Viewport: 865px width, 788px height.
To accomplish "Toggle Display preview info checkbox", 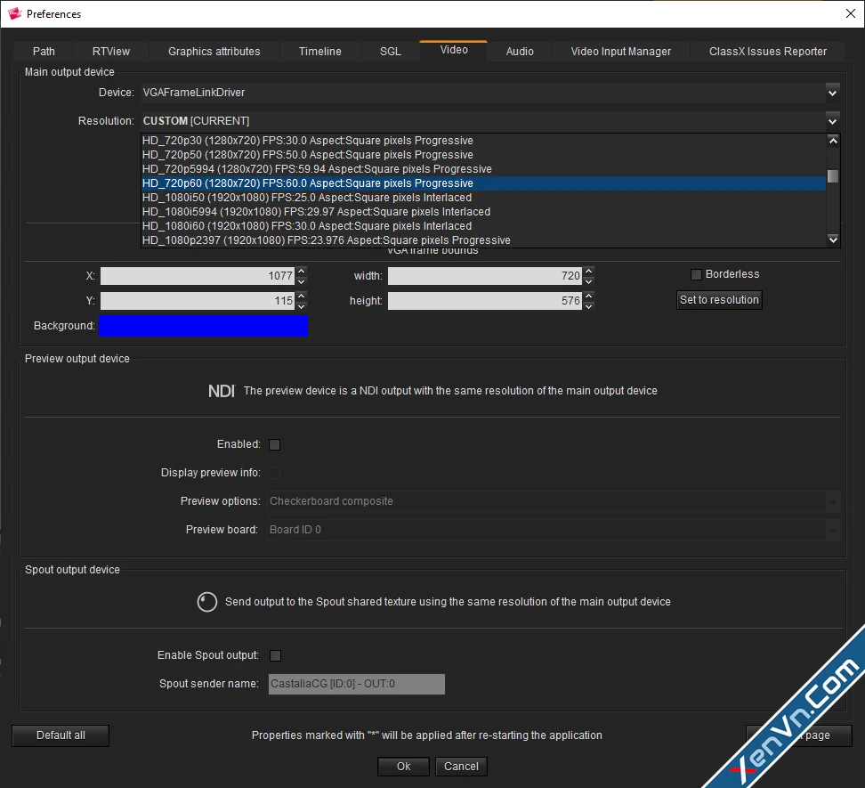I will (274, 473).
